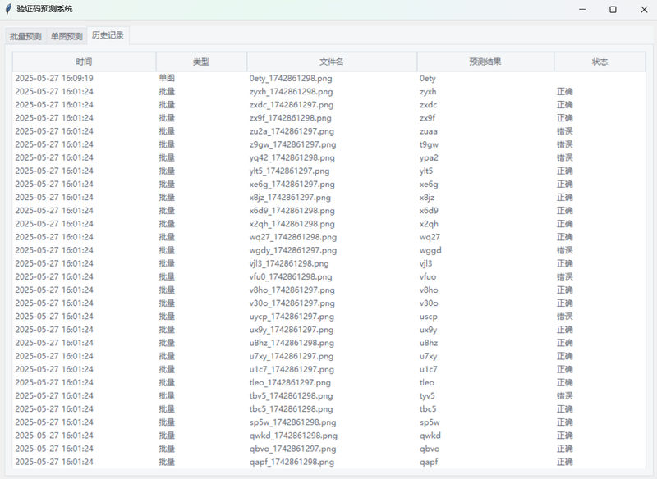Select file vfu0_1742861298.png
This screenshot has width=657, height=479.
click(x=291, y=277)
